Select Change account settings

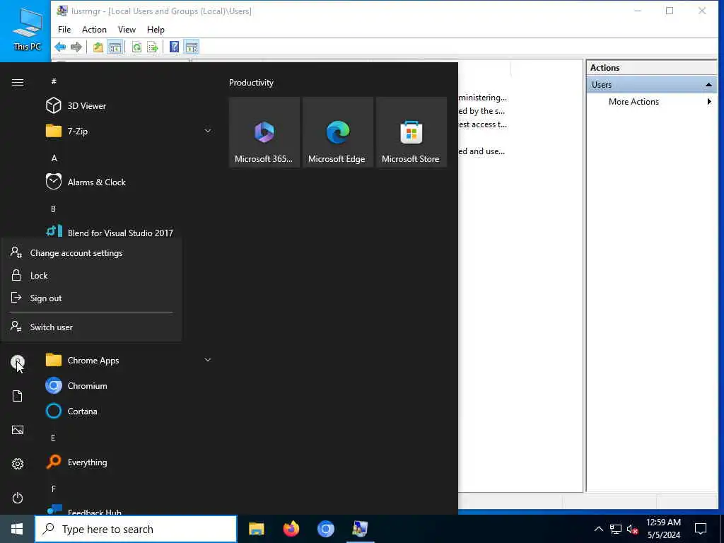[x=91, y=253]
